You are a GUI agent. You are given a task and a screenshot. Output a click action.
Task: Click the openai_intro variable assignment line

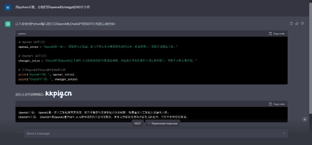pos(98,47)
